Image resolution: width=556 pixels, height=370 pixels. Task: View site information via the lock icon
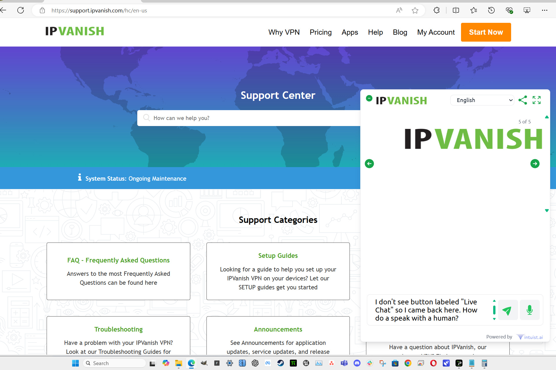click(x=42, y=10)
